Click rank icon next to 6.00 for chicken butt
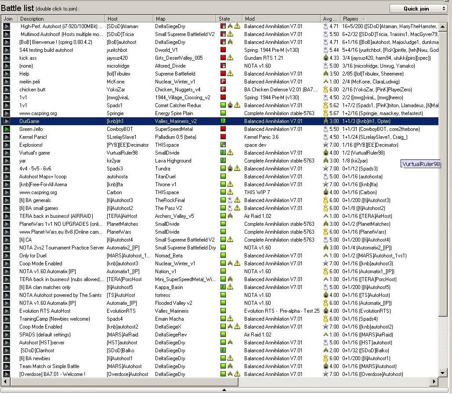 pos(326,89)
